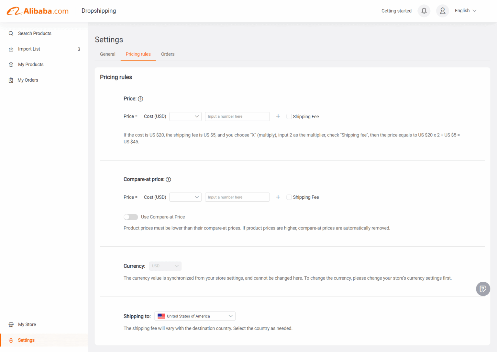The width and height of the screenshot is (497, 352).
Task: Click the Price help question mark
Action: (140, 99)
